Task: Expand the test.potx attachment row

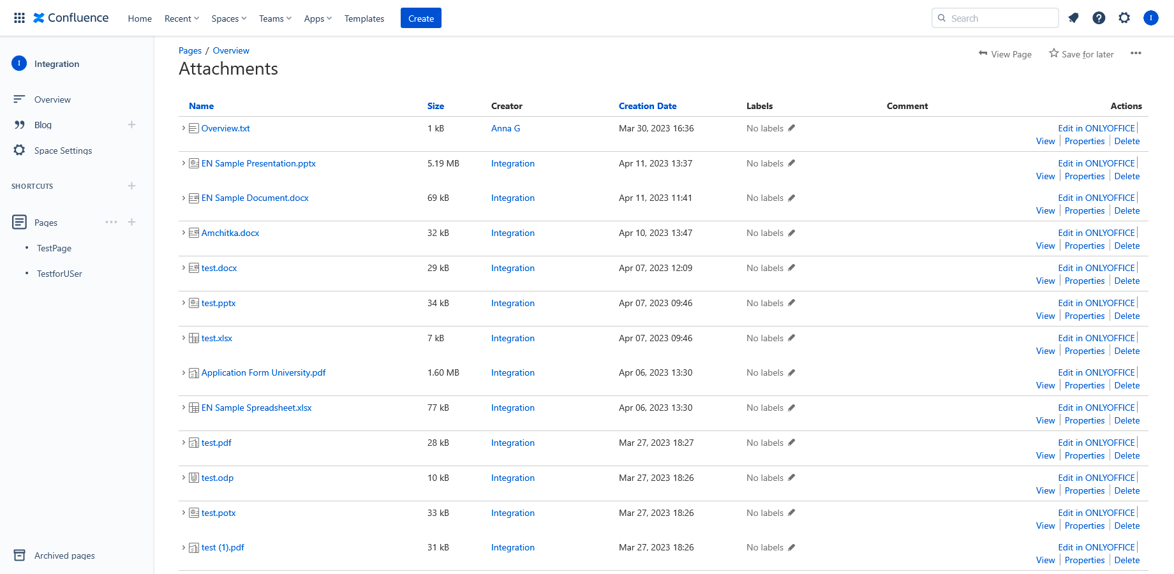Action: point(184,513)
